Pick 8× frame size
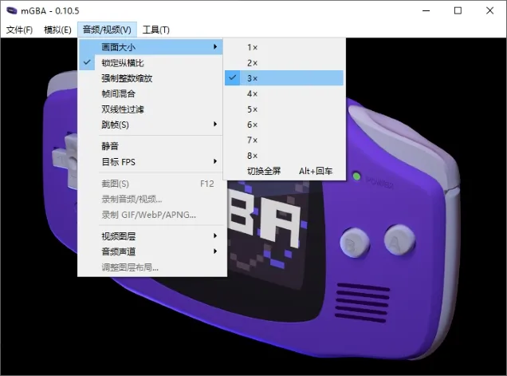This screenshot has width=507, height=376. [x=253, y=156]
